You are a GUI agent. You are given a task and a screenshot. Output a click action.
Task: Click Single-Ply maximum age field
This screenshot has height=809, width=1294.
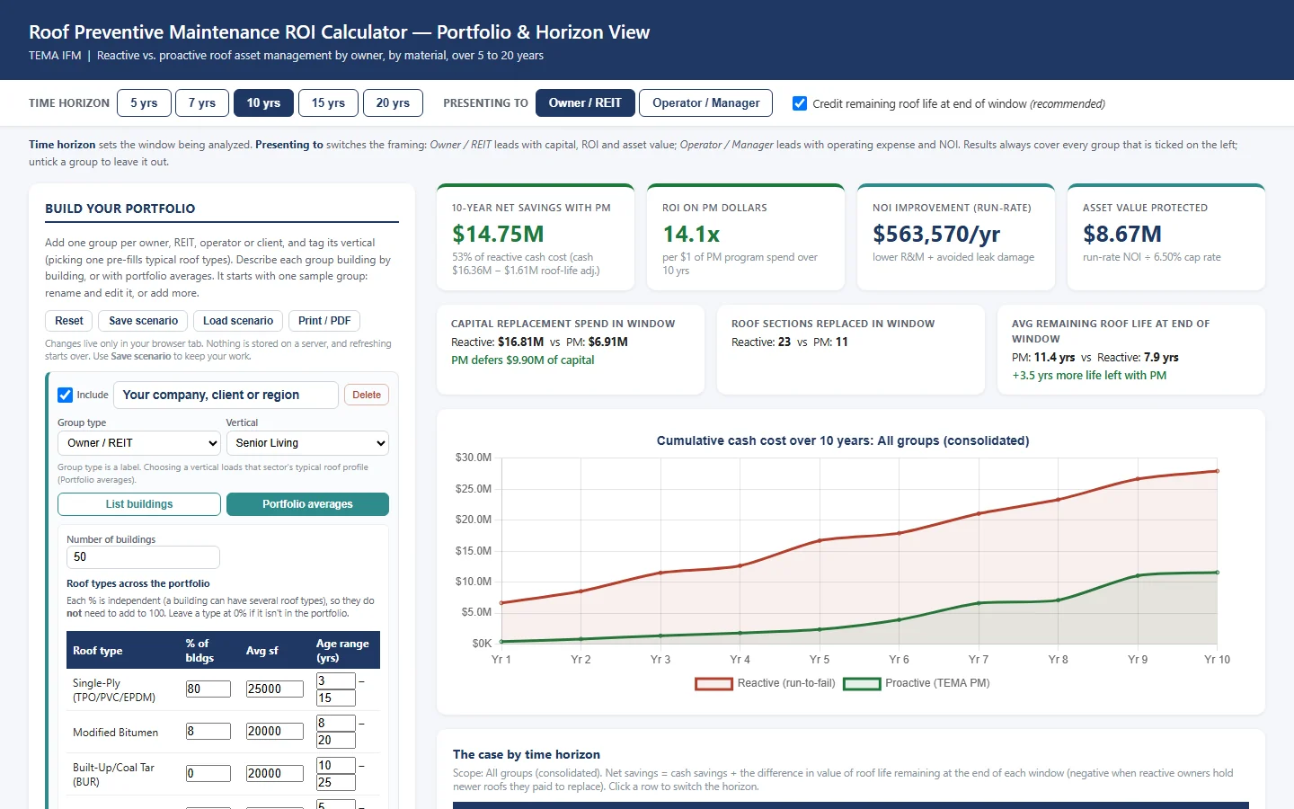pyautogui.click(x=336, y=698)
